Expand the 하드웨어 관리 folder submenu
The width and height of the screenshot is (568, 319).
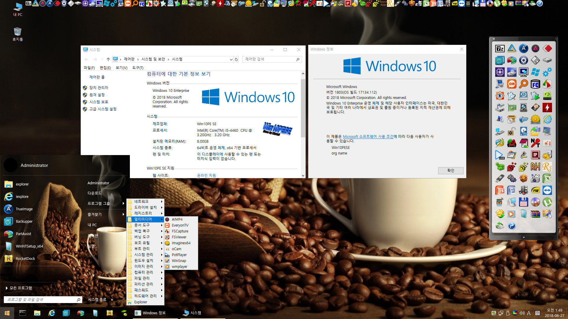coord(145,296)
